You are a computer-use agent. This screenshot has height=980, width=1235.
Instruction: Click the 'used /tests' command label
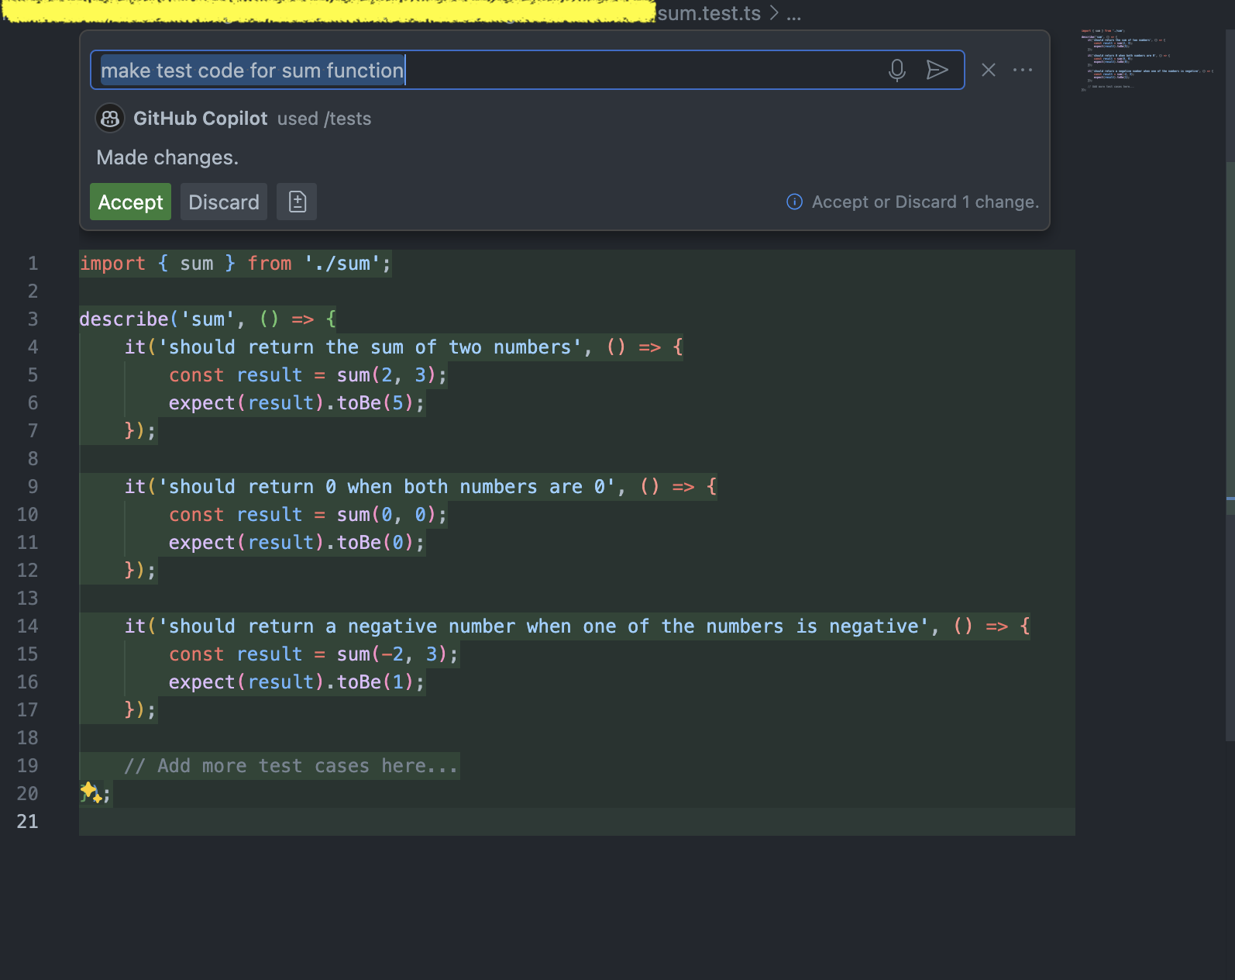coord(325,119)
